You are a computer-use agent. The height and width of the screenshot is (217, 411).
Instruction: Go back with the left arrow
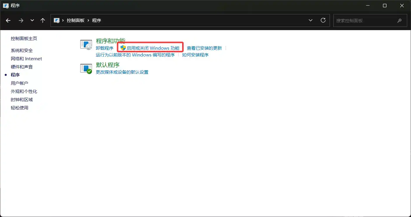(8, 20)
